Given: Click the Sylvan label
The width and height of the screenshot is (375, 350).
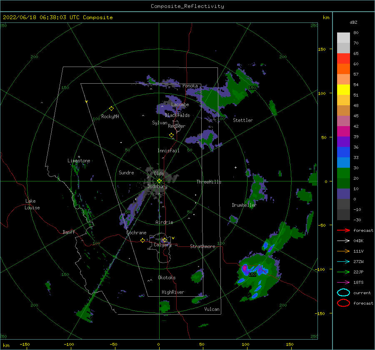Looking at the screenshot, I should click(160, 123).
